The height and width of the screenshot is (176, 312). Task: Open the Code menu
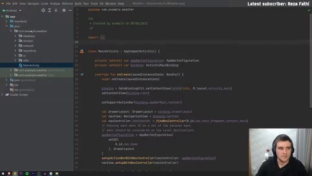tap(44, 3)
